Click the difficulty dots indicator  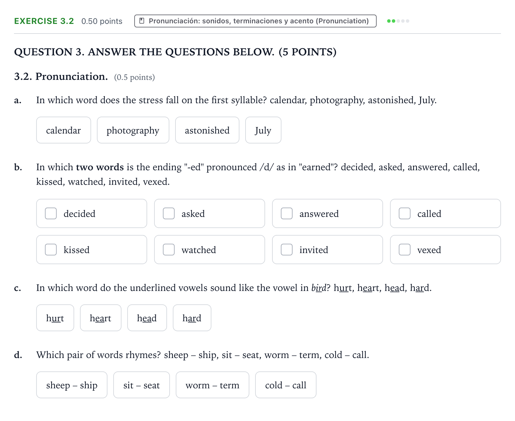click(398, 21)
